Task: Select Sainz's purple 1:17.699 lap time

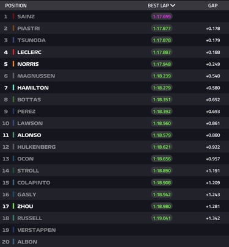Action: pos(162,16)
